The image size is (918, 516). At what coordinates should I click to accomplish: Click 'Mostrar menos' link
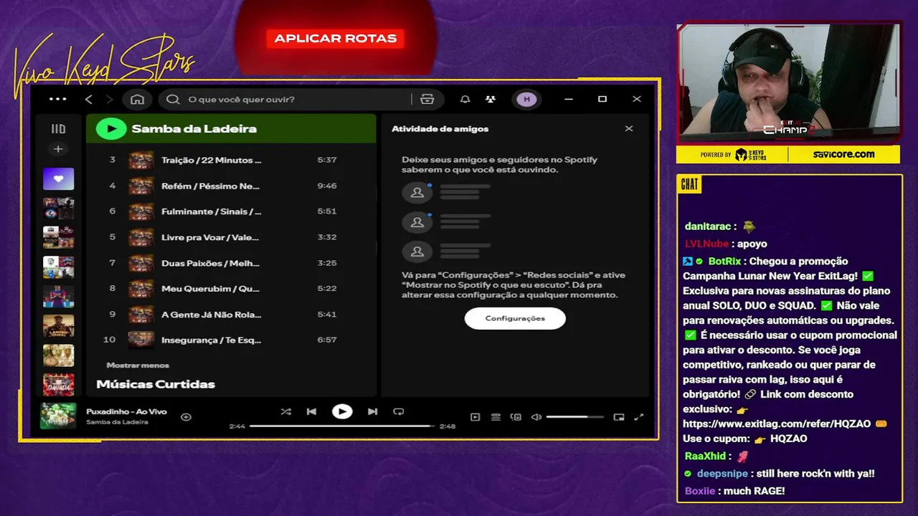138,365
